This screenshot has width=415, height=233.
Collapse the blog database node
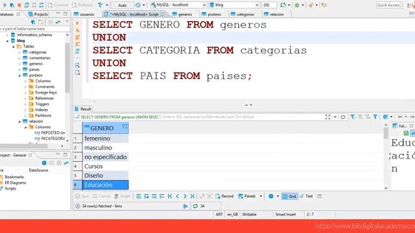(x=7, y=41)
